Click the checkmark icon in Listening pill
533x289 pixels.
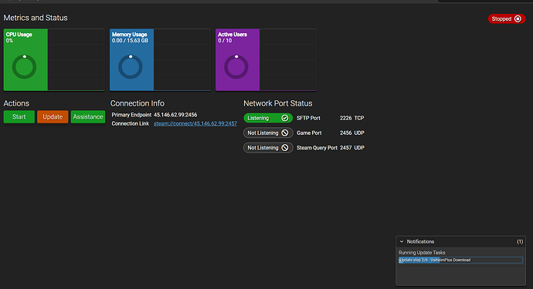pyautogui.click(x=285, y=118)
